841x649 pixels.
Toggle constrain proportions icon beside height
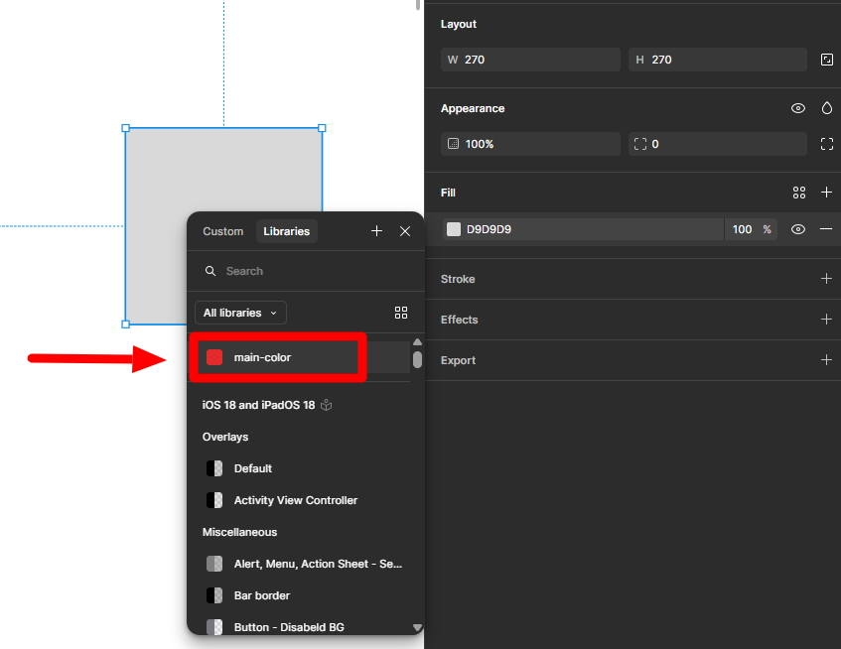click(x=826, y=60)
